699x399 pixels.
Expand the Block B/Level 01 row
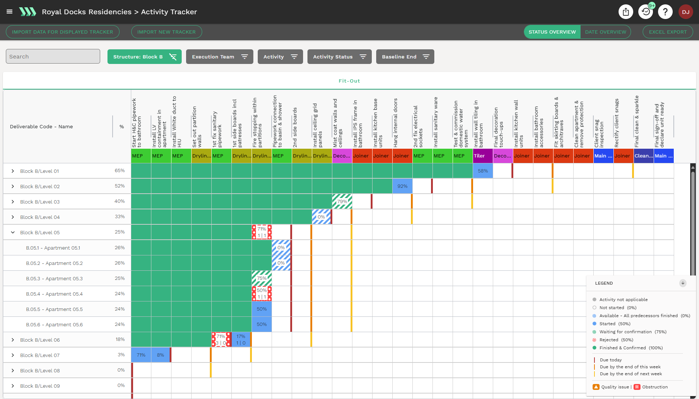point(13,171)
